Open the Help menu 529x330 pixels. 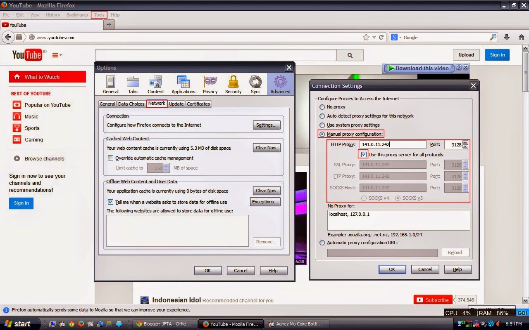point(115,15)
